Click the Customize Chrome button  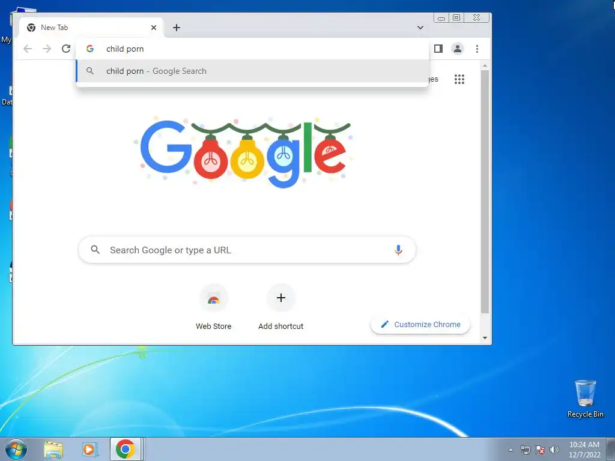[x=420, y=324]
